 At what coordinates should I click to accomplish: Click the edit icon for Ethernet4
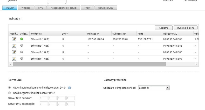[x=14, y=59]
